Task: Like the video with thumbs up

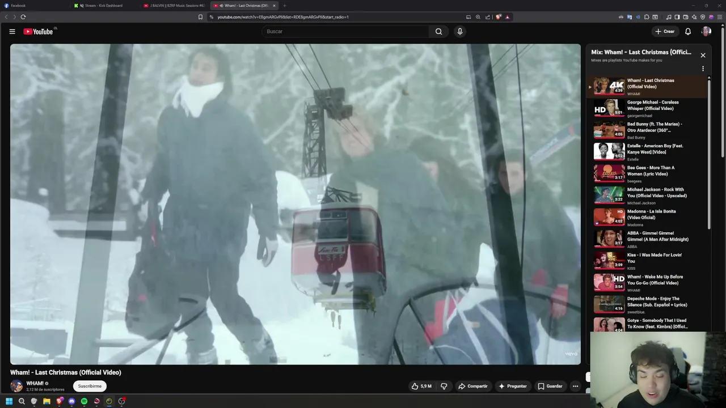Action: (x=421, y=386)
